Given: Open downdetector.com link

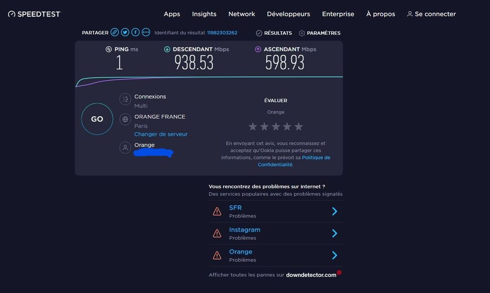Looking at the screenshot, I should pyautogui.click(x=311, y=275).
